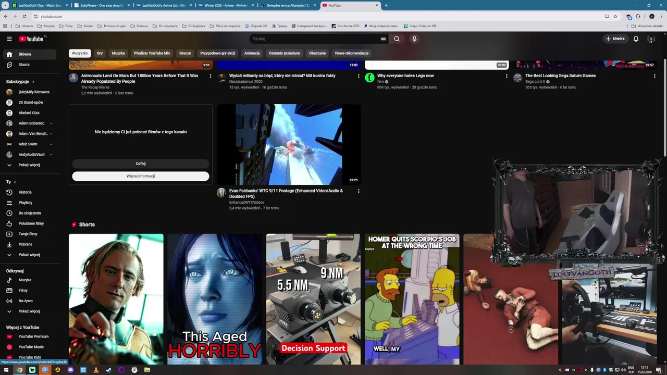Screen dimensions: 667x375
Task: Select the Muzyka filter chip
Action: 118,53
